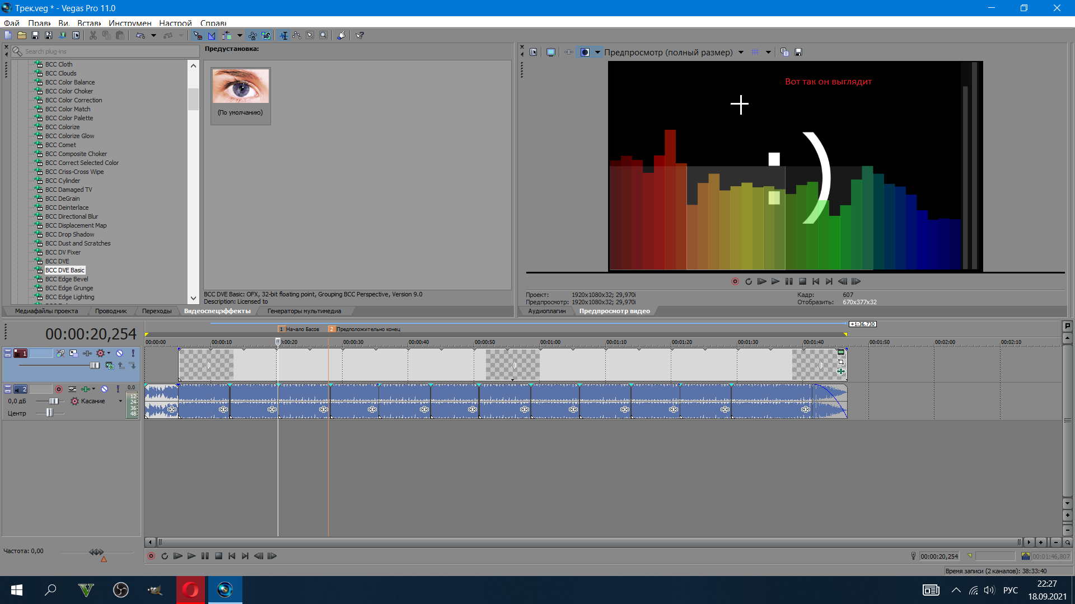Image resolution: width=1075 pixels, height=604 pixels.
Task: Click Loop Playback in timeline transport
Action: (x=165, y=556)
